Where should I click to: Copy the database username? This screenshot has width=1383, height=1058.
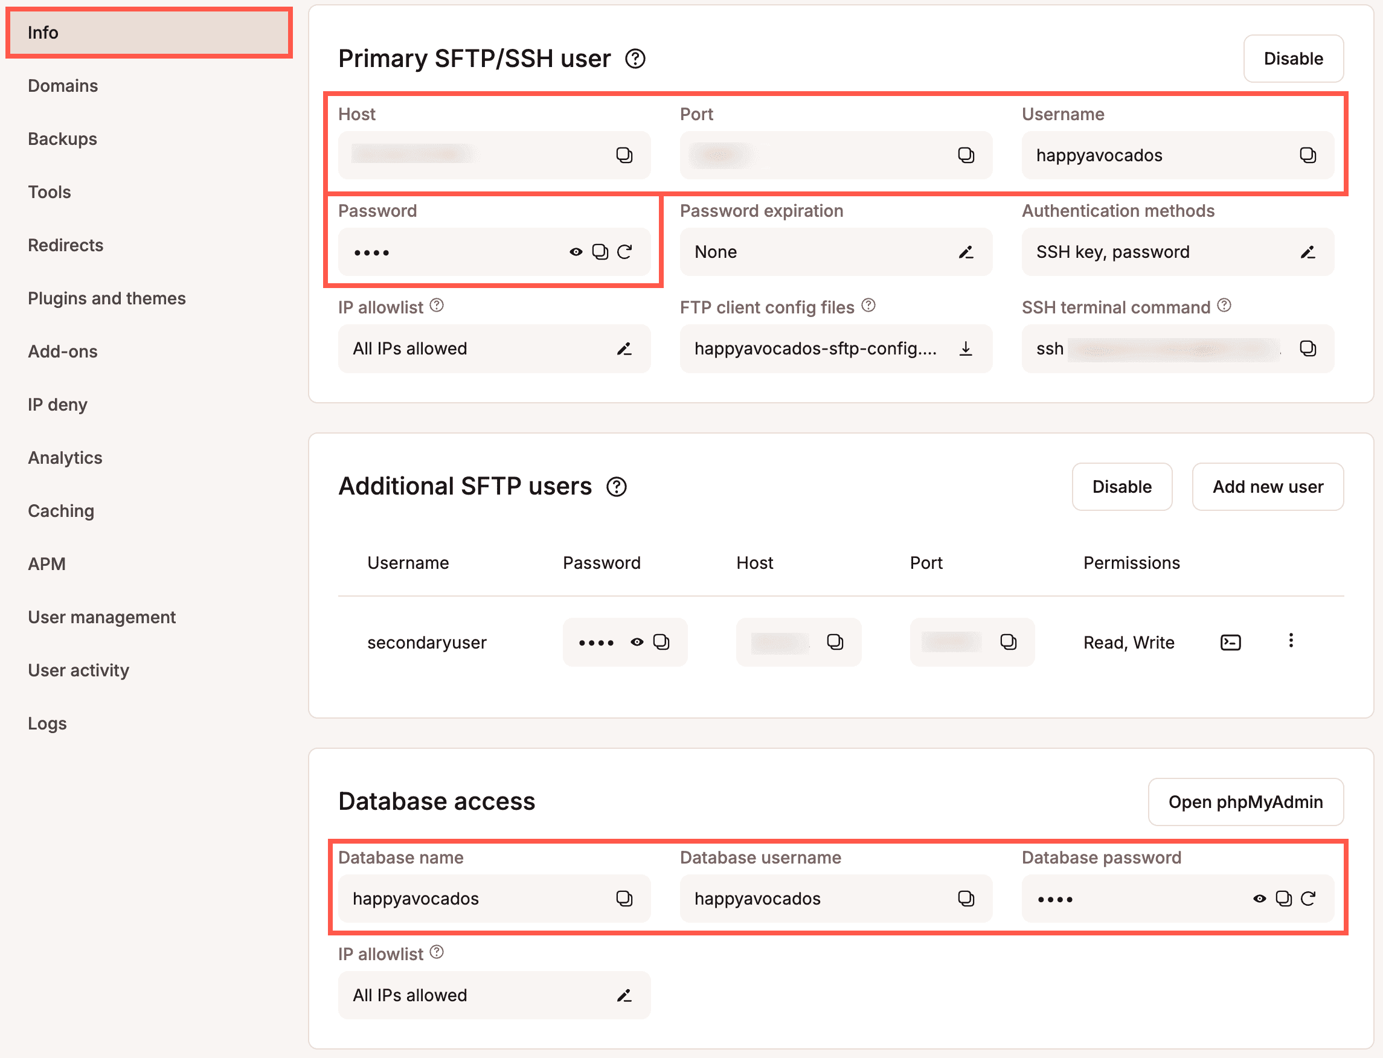966,899
